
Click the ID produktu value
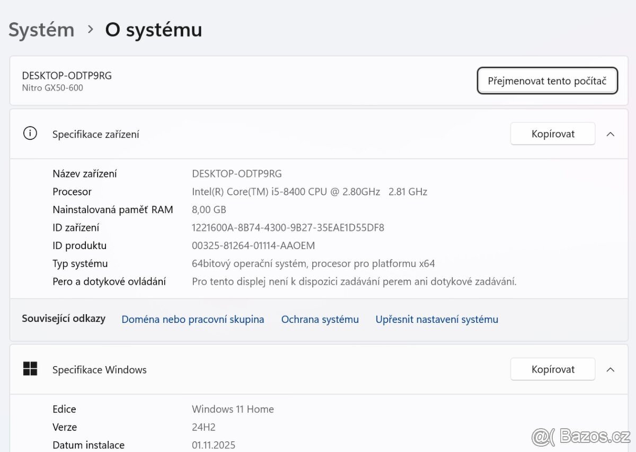point(253,245)
